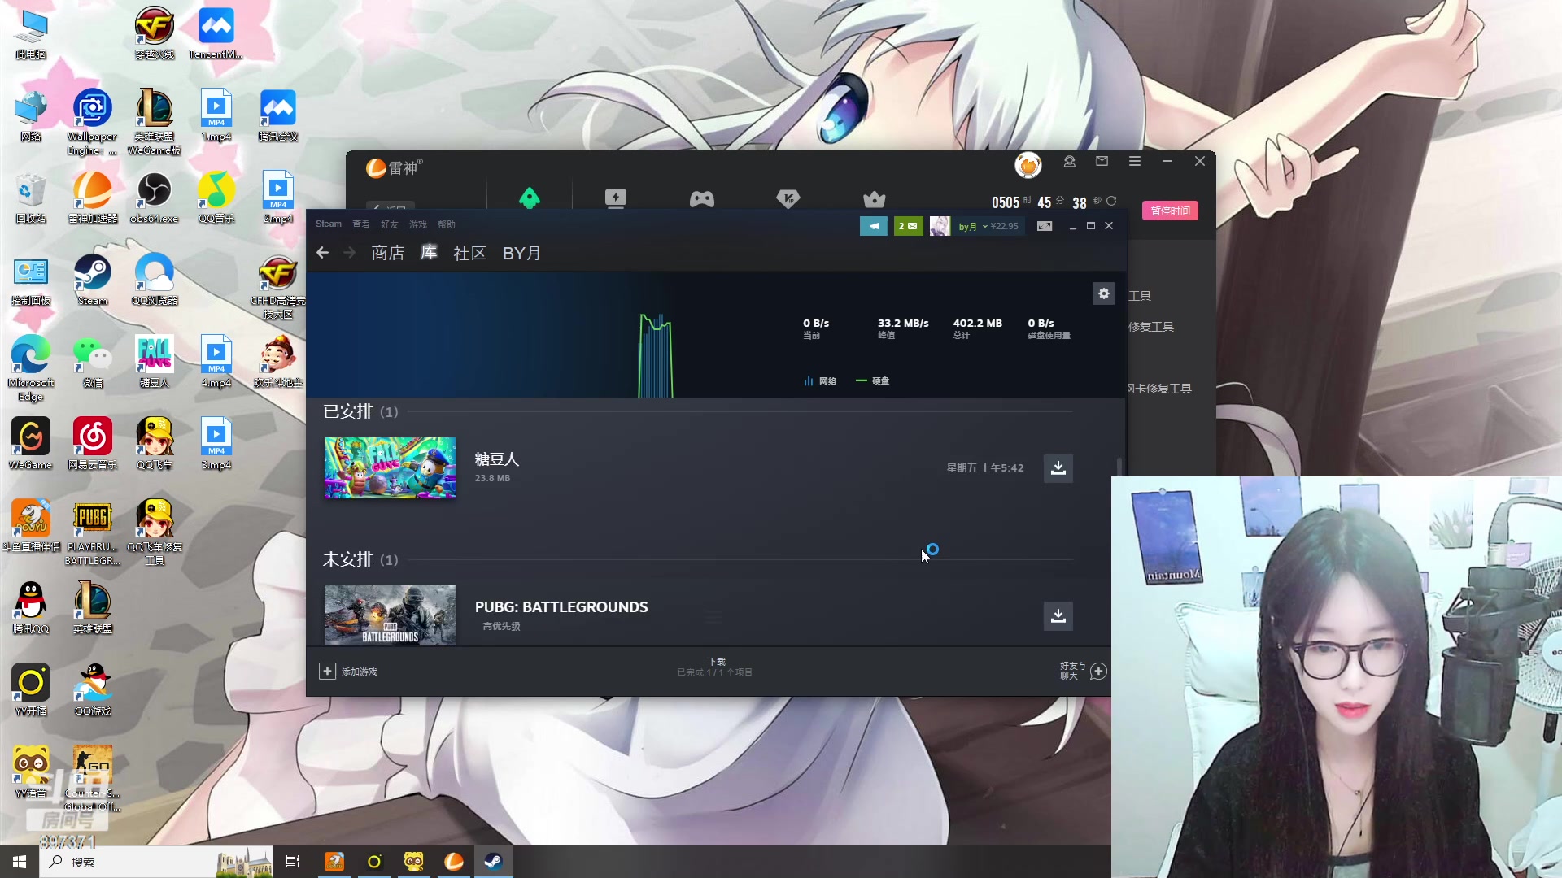The height and width of the screenshot is (878, 1562).
Task: Click the 雷神 rocket accelerate tab icon
Action: tap(530, 198)
